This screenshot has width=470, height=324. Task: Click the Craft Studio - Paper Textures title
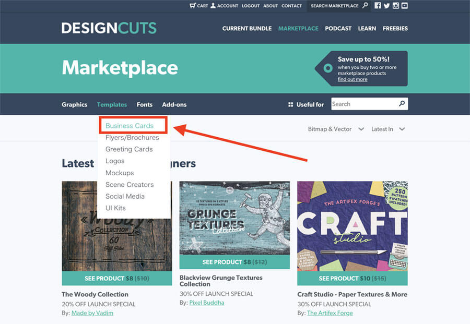click(352, 294)
